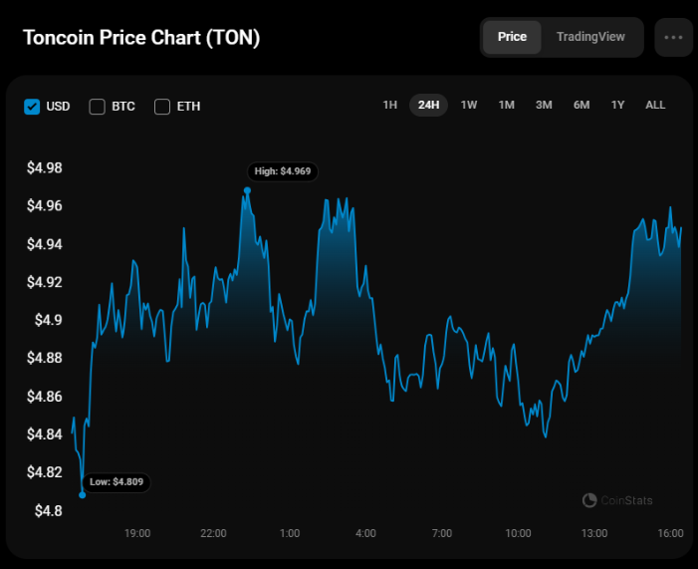Open the three-dot more options menu

(673, 38)
